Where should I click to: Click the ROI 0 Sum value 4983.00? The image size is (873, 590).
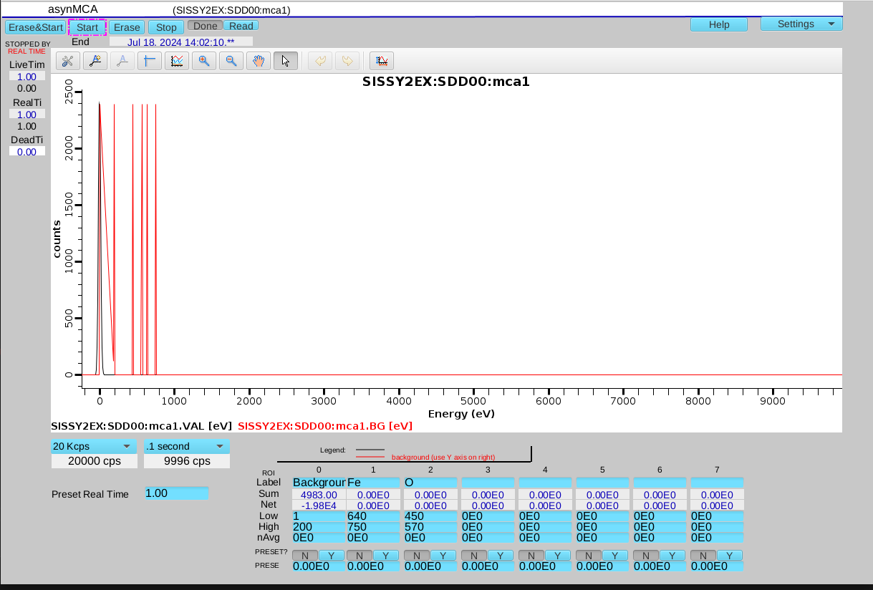pos(319,494)
